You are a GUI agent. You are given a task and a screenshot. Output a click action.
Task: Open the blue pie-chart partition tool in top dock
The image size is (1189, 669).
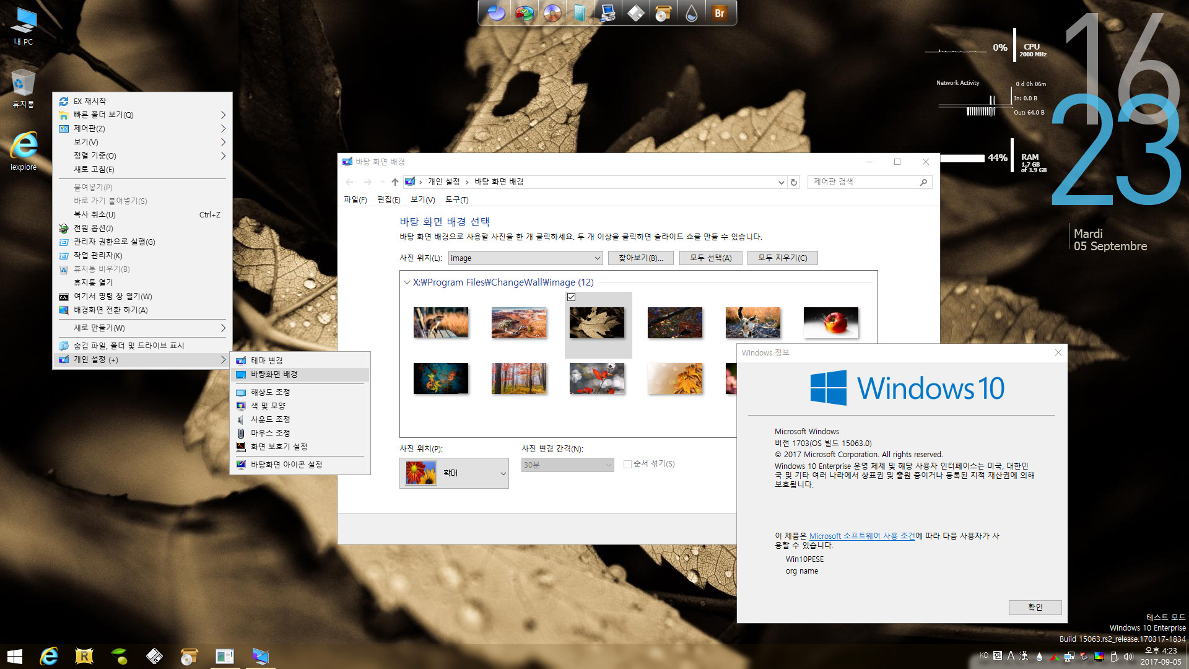pyautogui.click(x=496, y=13)
